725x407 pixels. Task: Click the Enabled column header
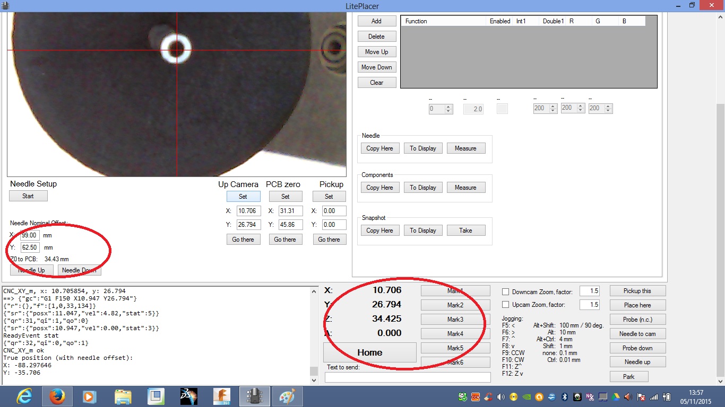(x=500, y=21)
